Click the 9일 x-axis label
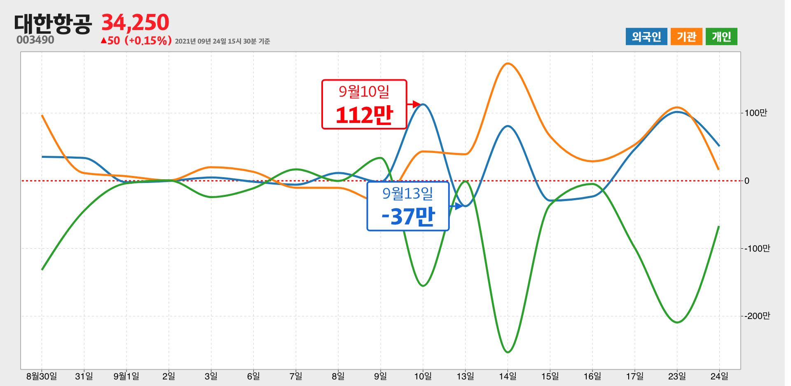Viewport: 791px width, 386px height. [381, 376]
